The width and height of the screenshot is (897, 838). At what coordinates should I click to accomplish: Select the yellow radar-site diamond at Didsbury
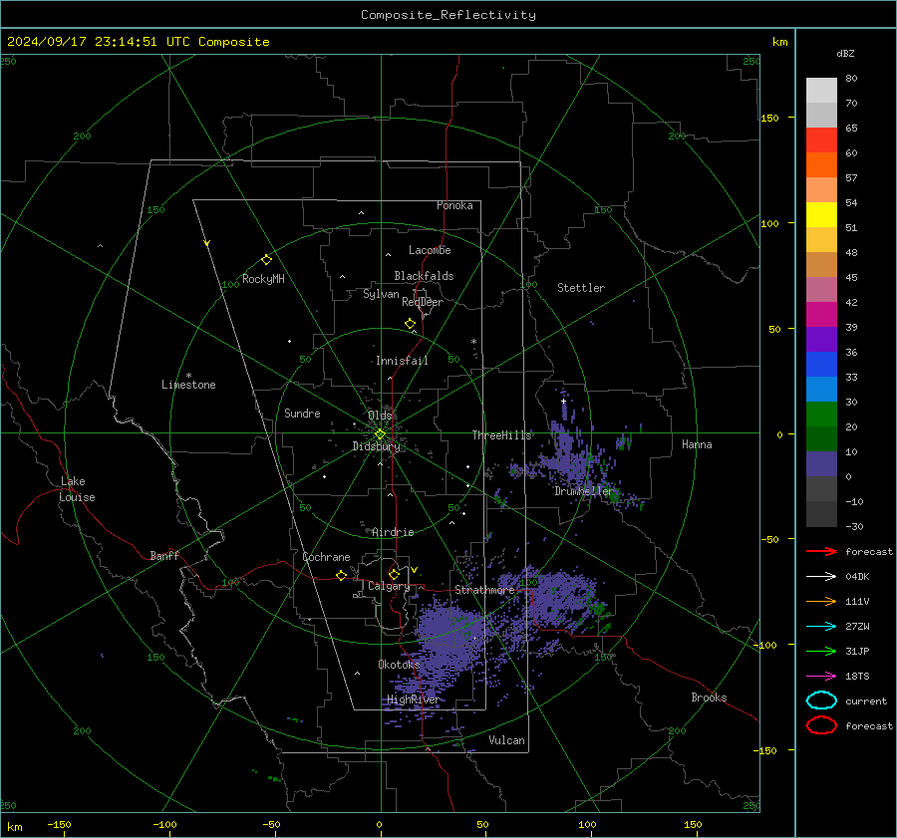tap(380, 434)
